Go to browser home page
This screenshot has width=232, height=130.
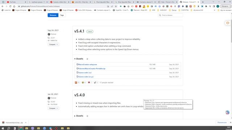[14, 6]
